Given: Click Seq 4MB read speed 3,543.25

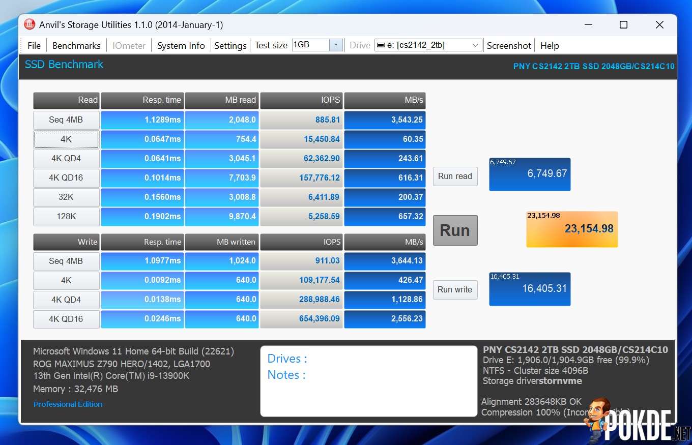Looking at the screenshot, I should click(x=385, y=120).
